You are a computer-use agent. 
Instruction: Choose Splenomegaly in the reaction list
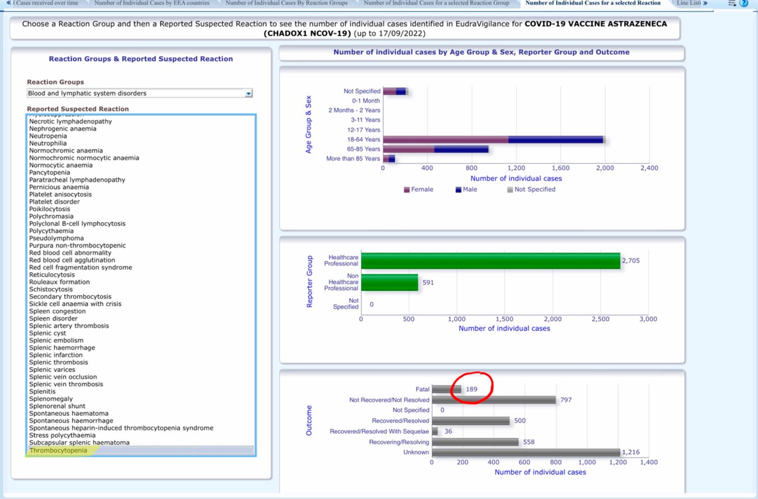(51, 399)
